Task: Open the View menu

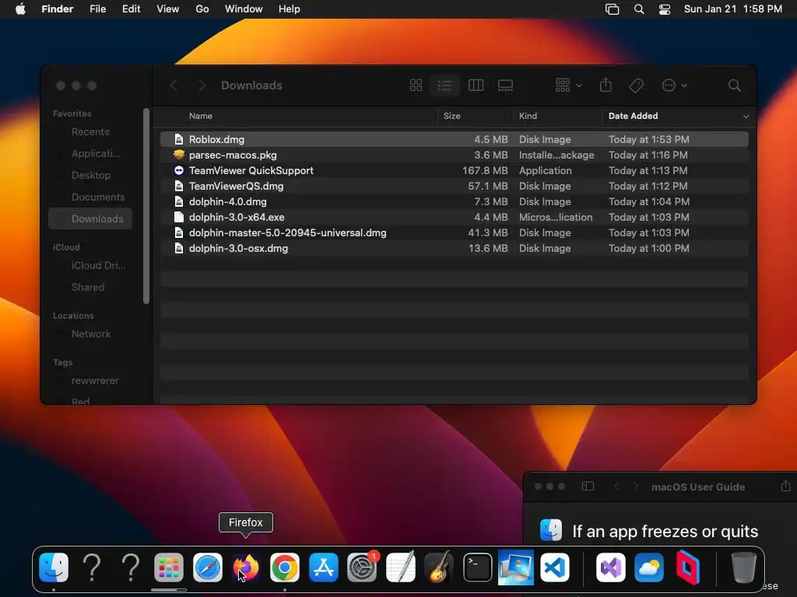Action: pos(168,9)
